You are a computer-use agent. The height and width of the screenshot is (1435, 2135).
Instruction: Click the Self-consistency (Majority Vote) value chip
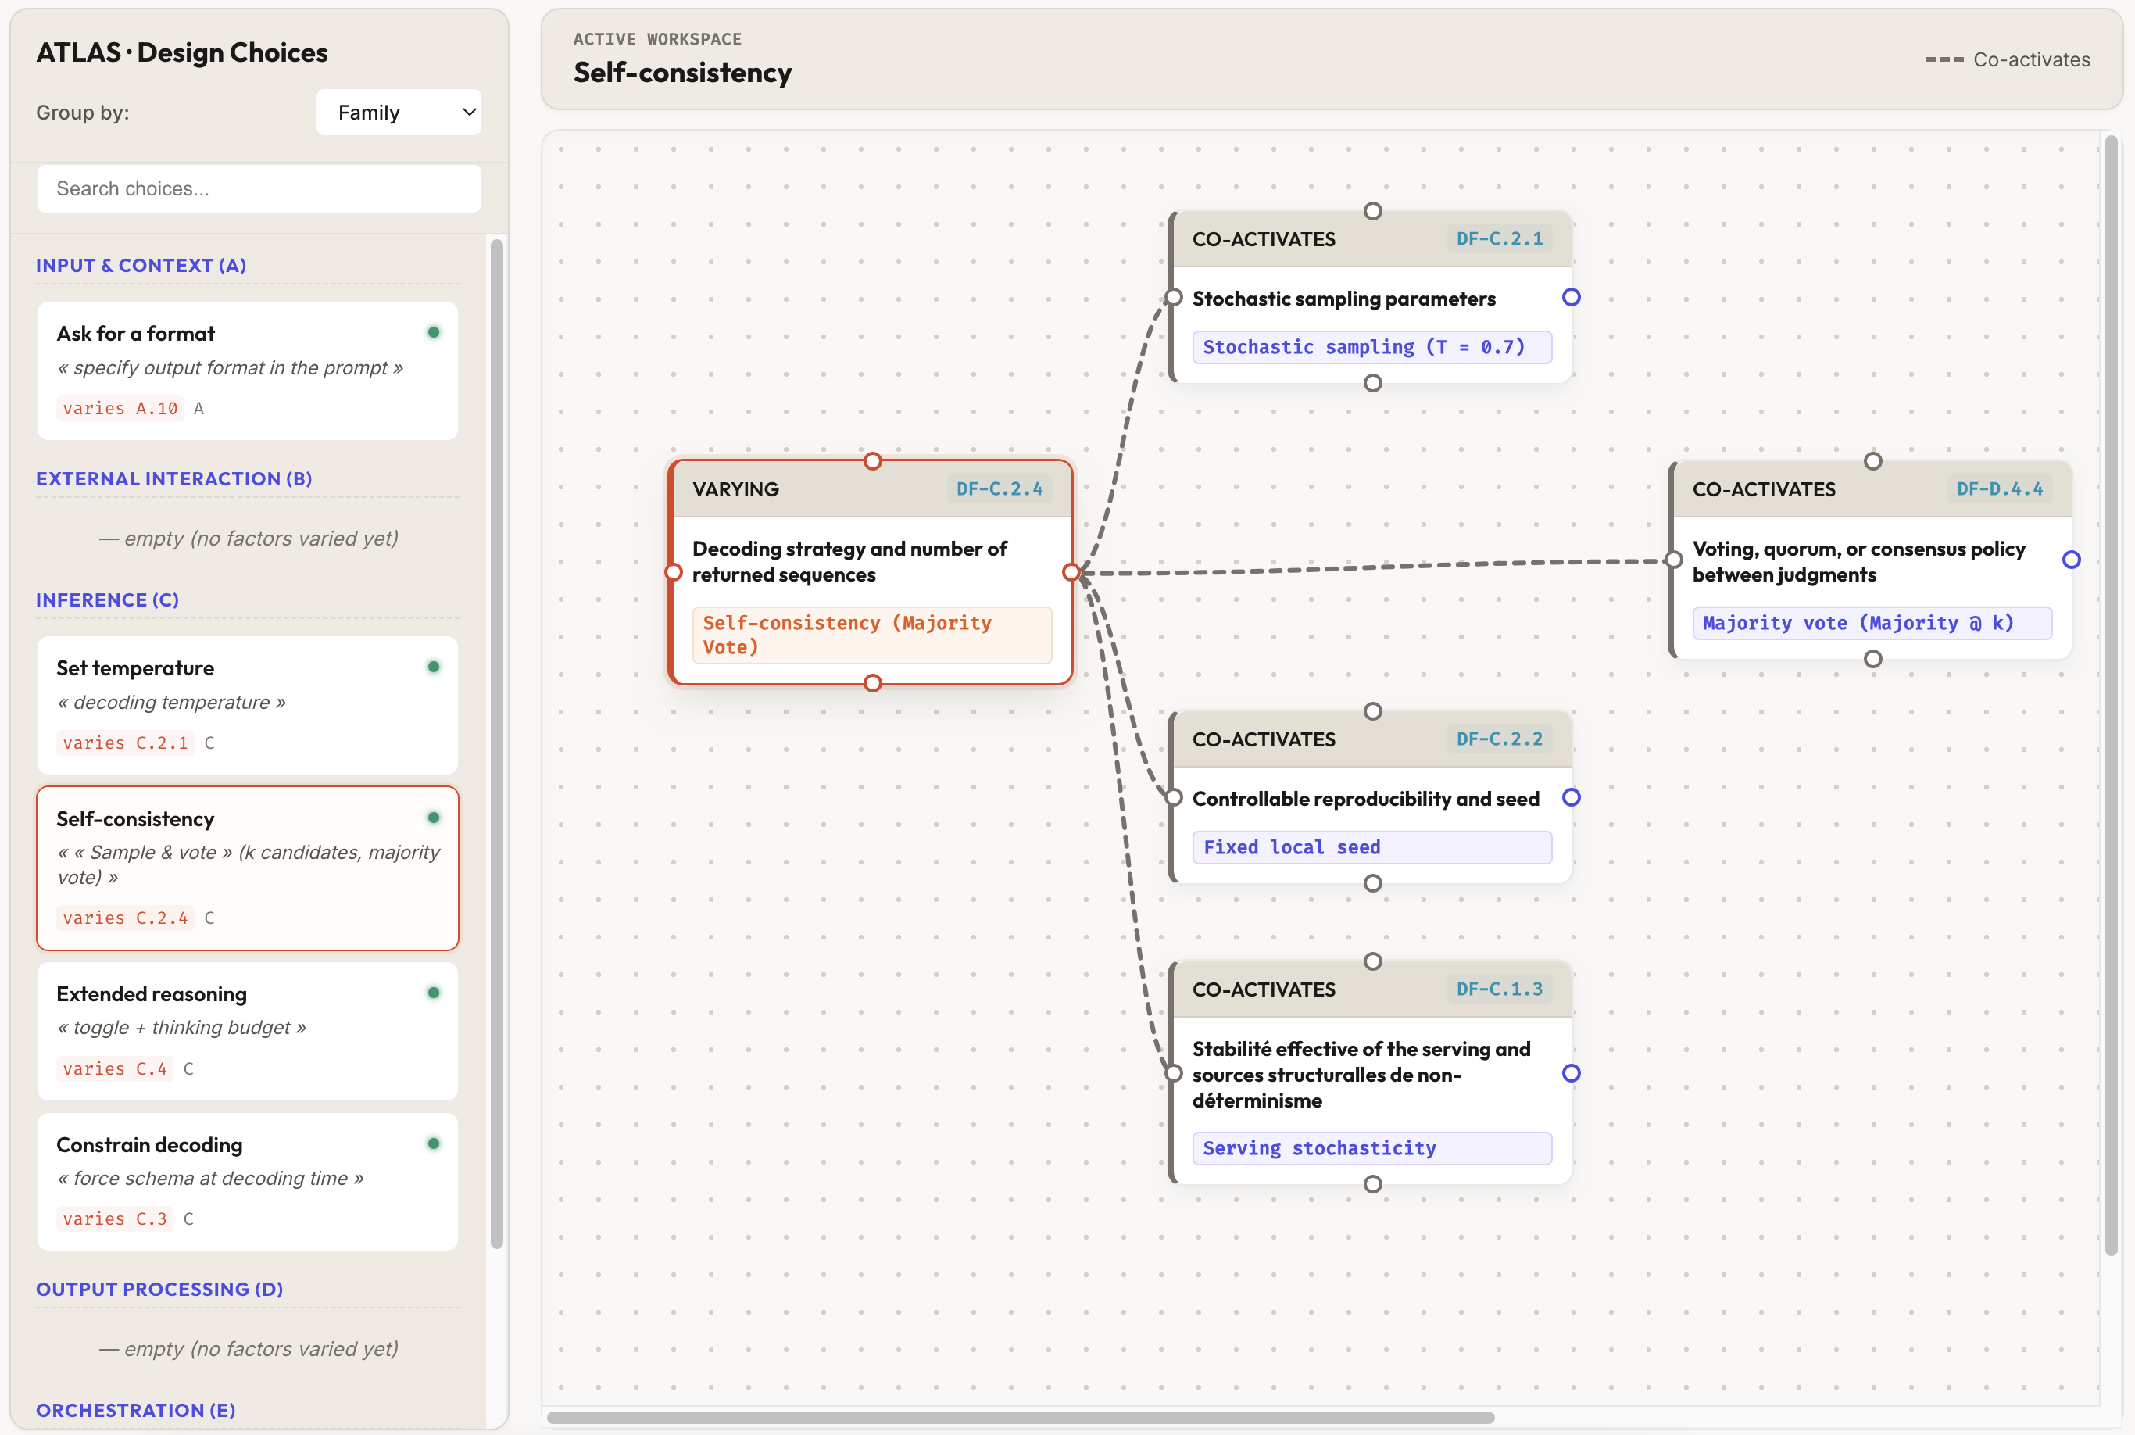tap(872, 635)
